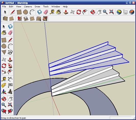136x120 pixels.
Task: Select the Zoom magnifier in the top toolbar
Action: click(105, 12)
